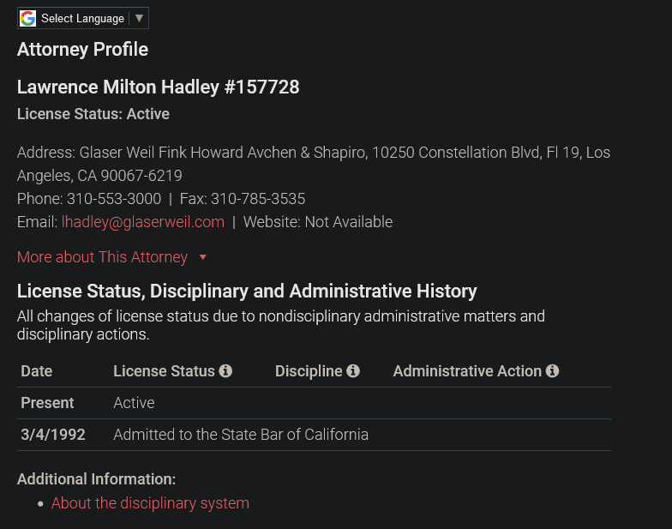Viewport: 672px width, 529px height.
Task: Select the Present row in history table
Action: tap(47, 403)
